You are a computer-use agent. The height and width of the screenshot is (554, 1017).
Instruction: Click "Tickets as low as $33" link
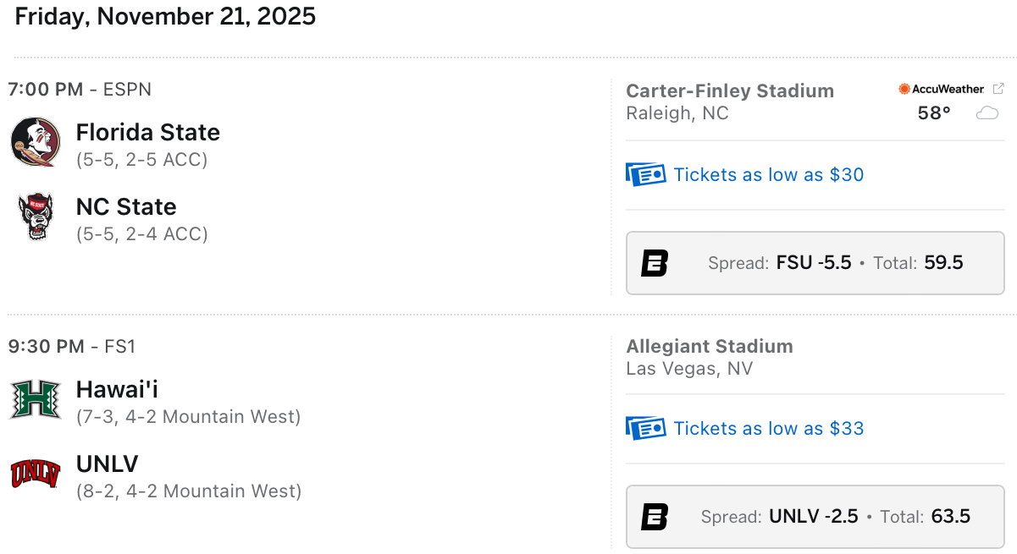[768, 428]
